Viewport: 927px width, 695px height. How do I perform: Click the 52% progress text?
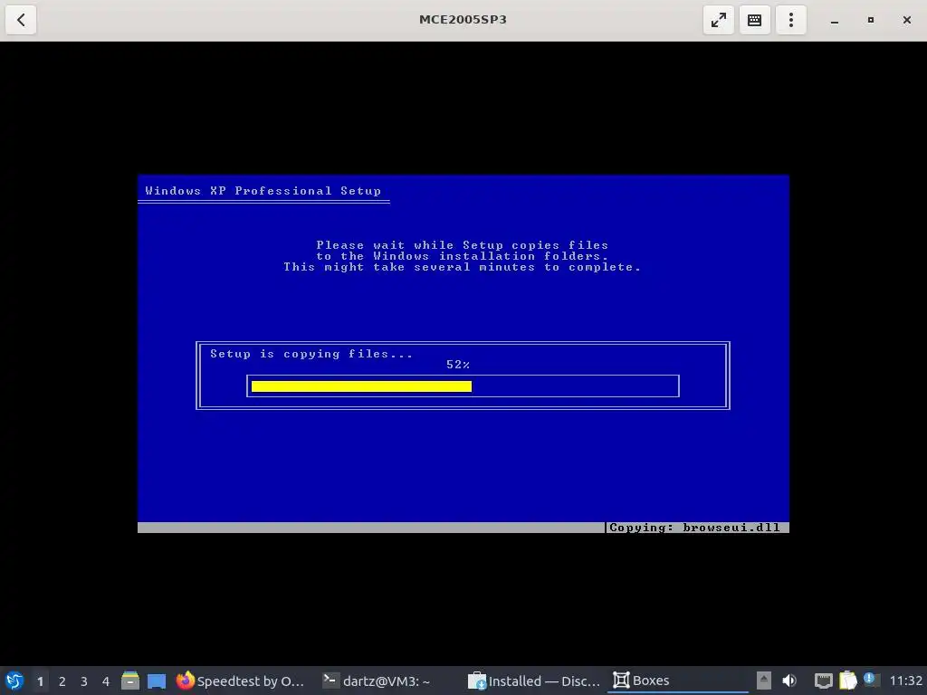458,365
